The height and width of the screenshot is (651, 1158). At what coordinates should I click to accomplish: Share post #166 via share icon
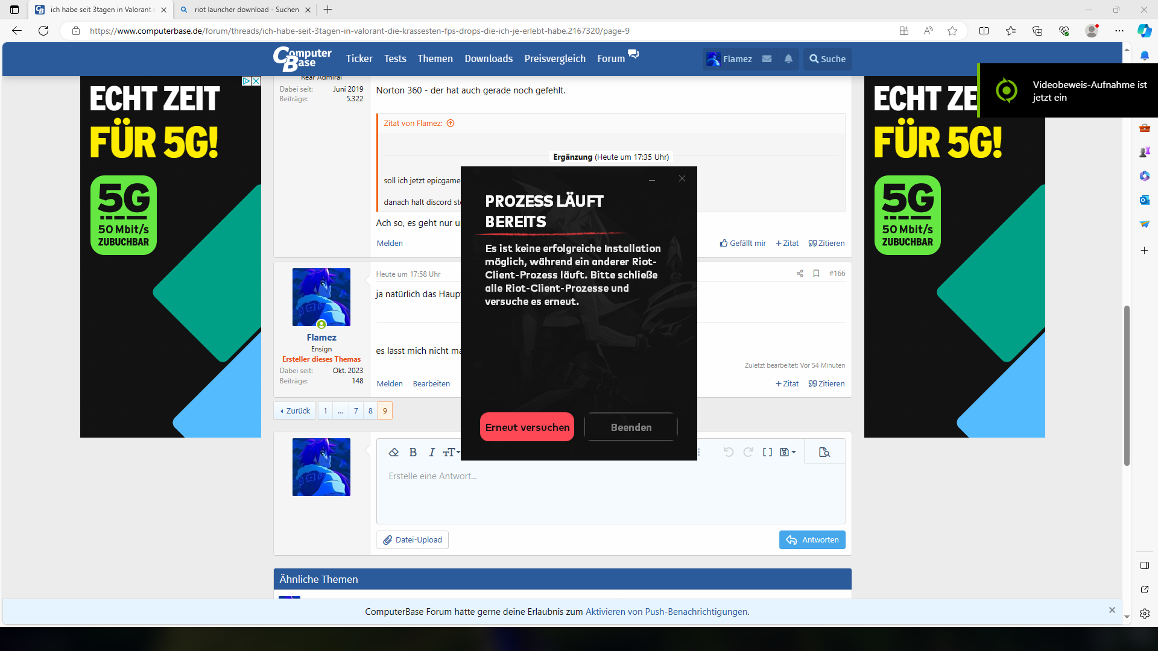click(x=800, y=274)
